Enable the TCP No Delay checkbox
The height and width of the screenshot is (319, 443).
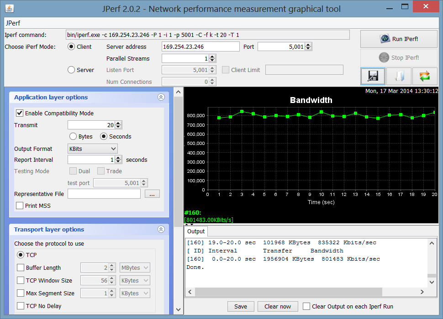point(21,306)
